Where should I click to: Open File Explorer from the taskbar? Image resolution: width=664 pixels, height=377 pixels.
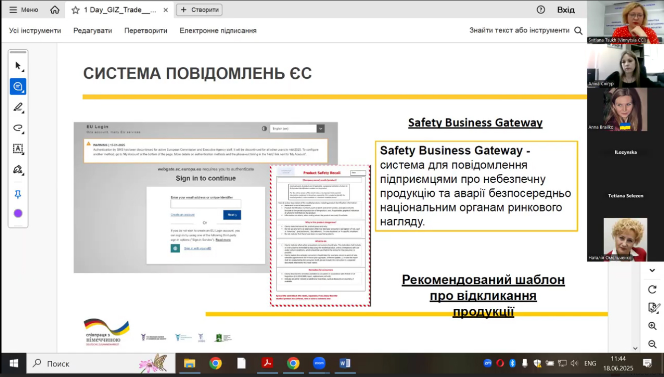[x=189, y=364]
